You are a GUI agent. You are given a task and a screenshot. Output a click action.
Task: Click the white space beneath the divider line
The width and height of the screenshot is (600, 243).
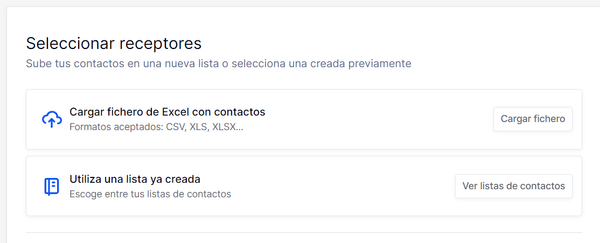[x=304, y=238]
